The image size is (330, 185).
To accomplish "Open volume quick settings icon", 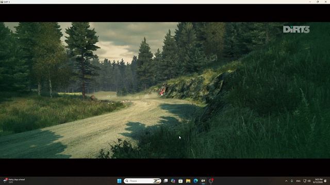I will click(309, 181).
